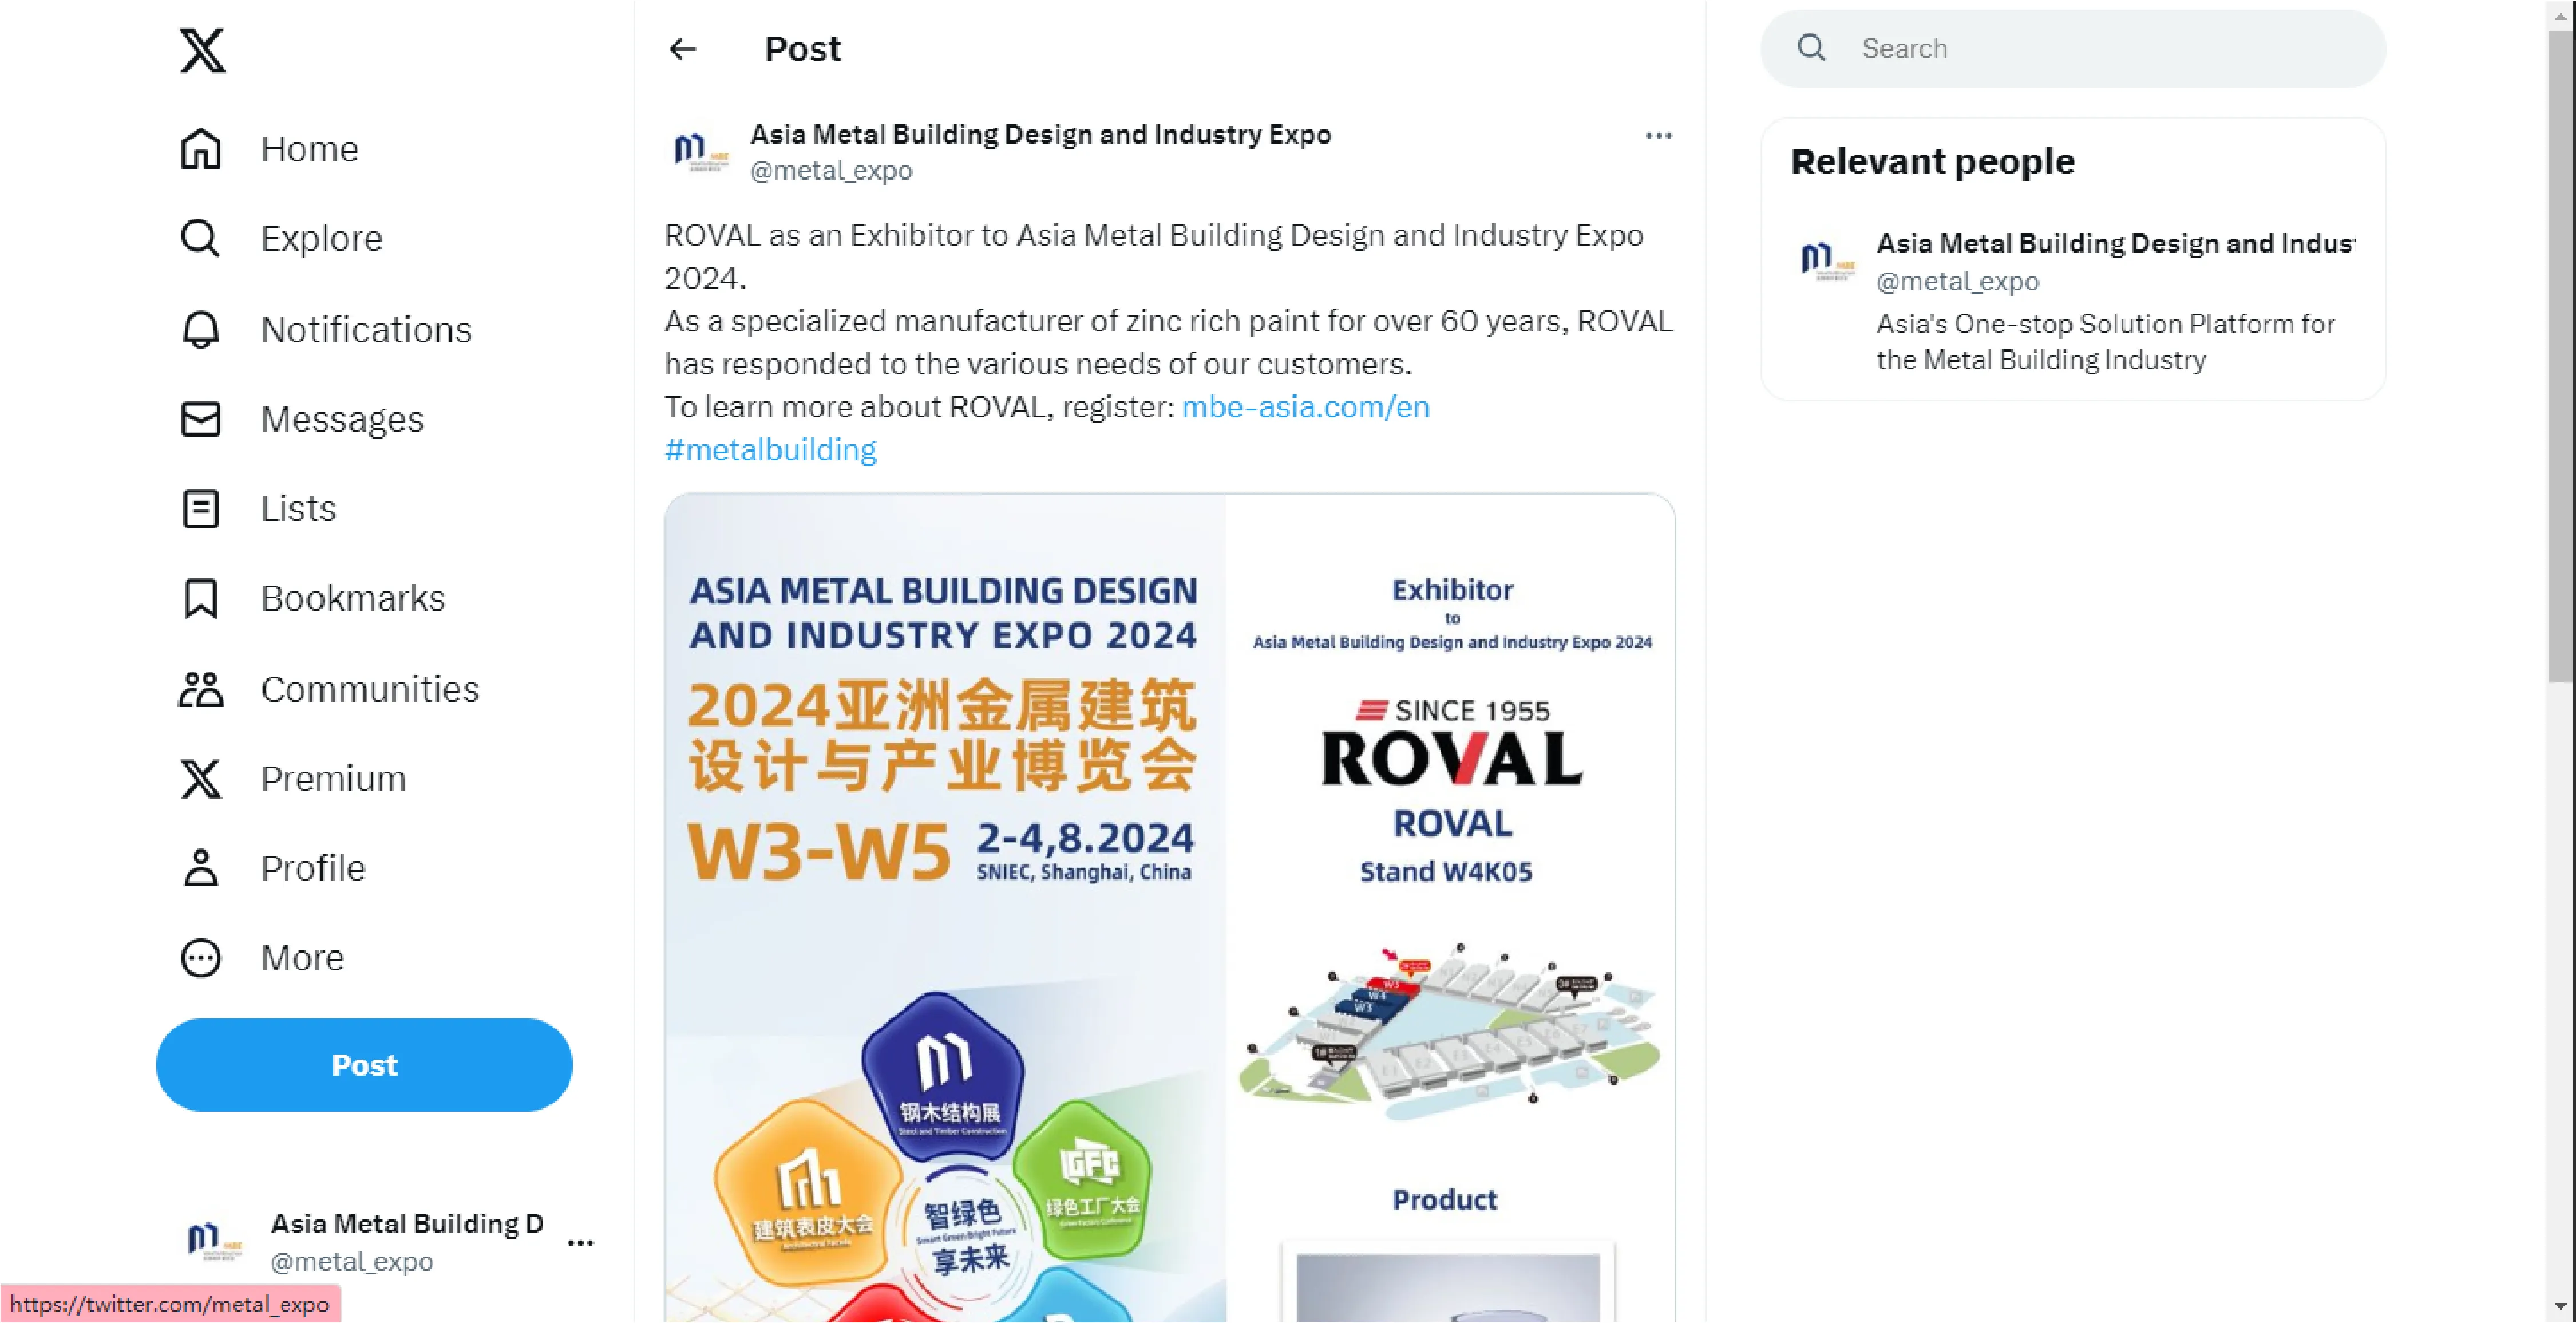The height and width of the screenshot is (1323, 2576).
Task: Open Asia Metal Building name in Relevant people
Action: click(2116, 243)
